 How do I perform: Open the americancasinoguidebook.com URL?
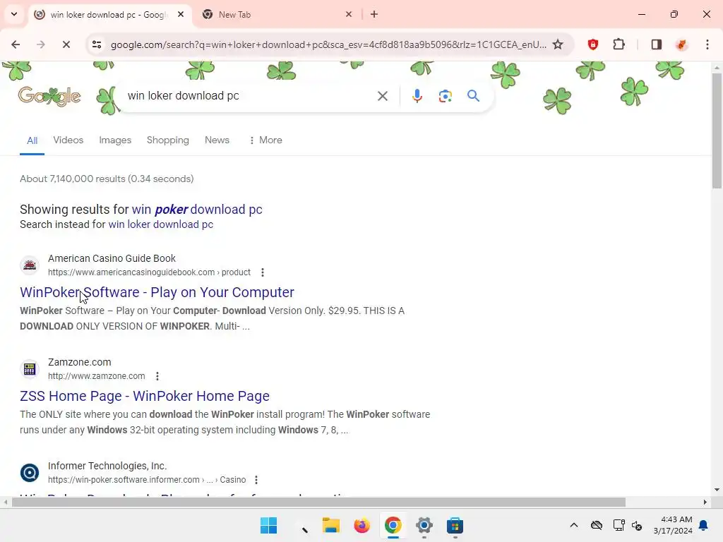coord(149,272)
